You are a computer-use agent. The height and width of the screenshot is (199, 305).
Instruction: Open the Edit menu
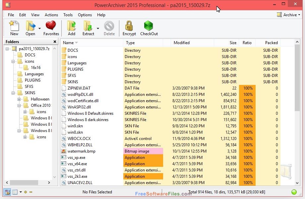click(22, 15)
